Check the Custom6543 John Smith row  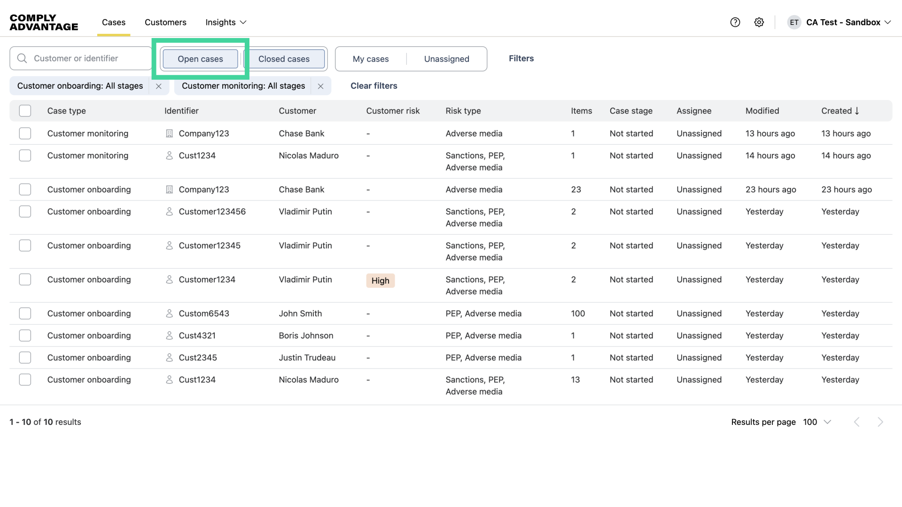pyautogui.click(x=25, y=314)
